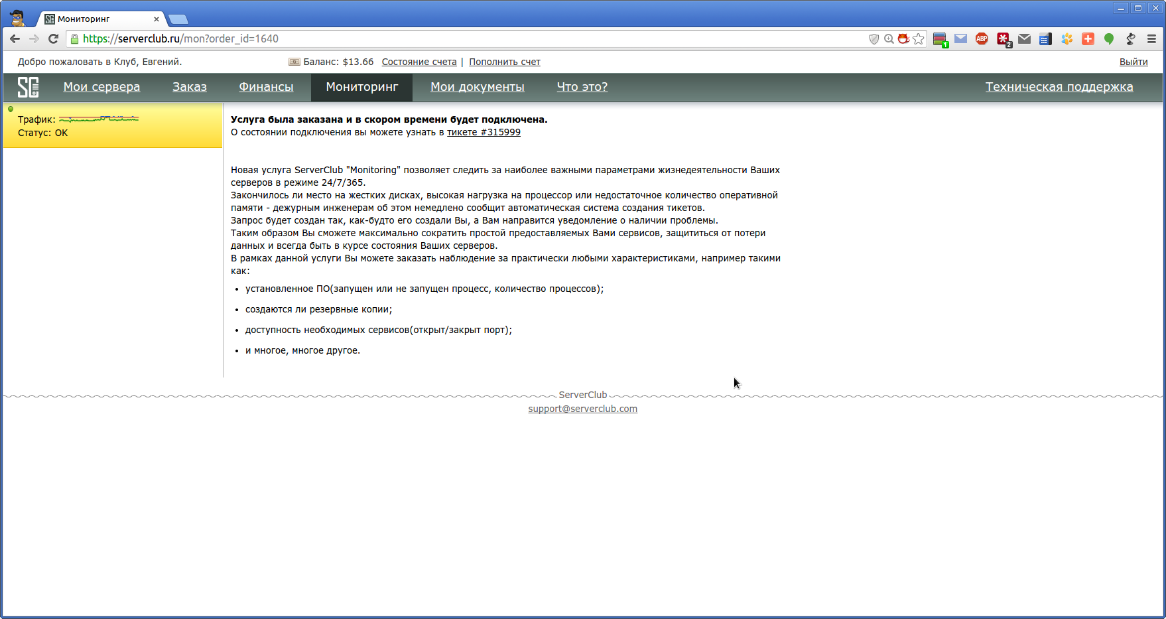This screenshot has width=1166, height=619.
Task: Select the Мониторинг navigation item
Action: tap(361, 87)
